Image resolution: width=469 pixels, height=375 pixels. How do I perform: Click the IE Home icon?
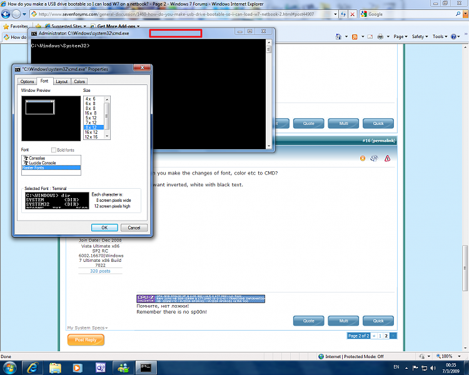pos(338,36)
